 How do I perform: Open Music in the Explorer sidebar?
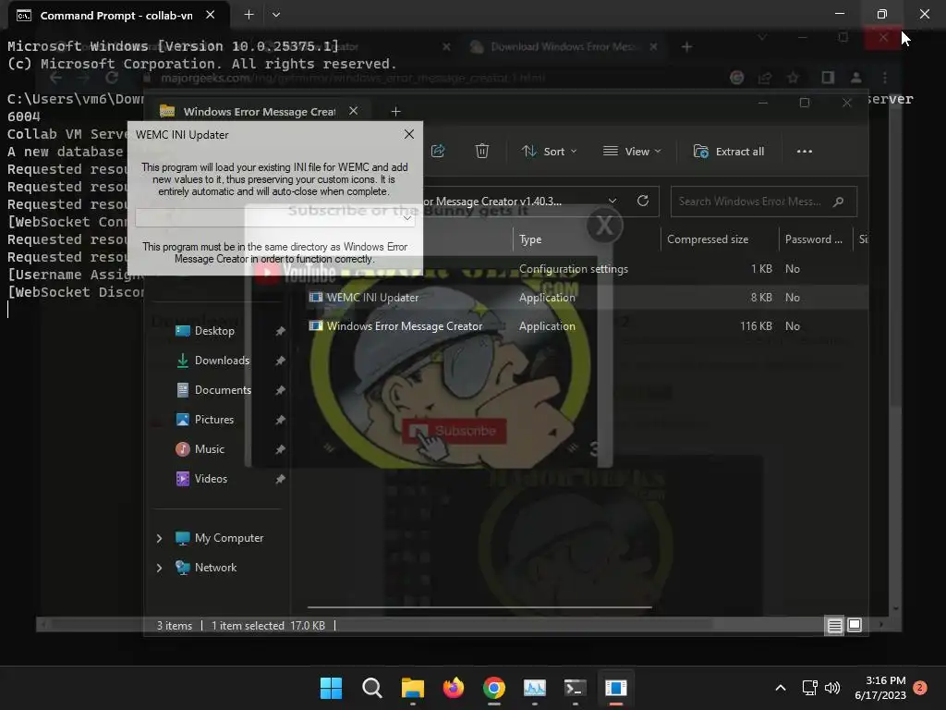coord(209,449)
